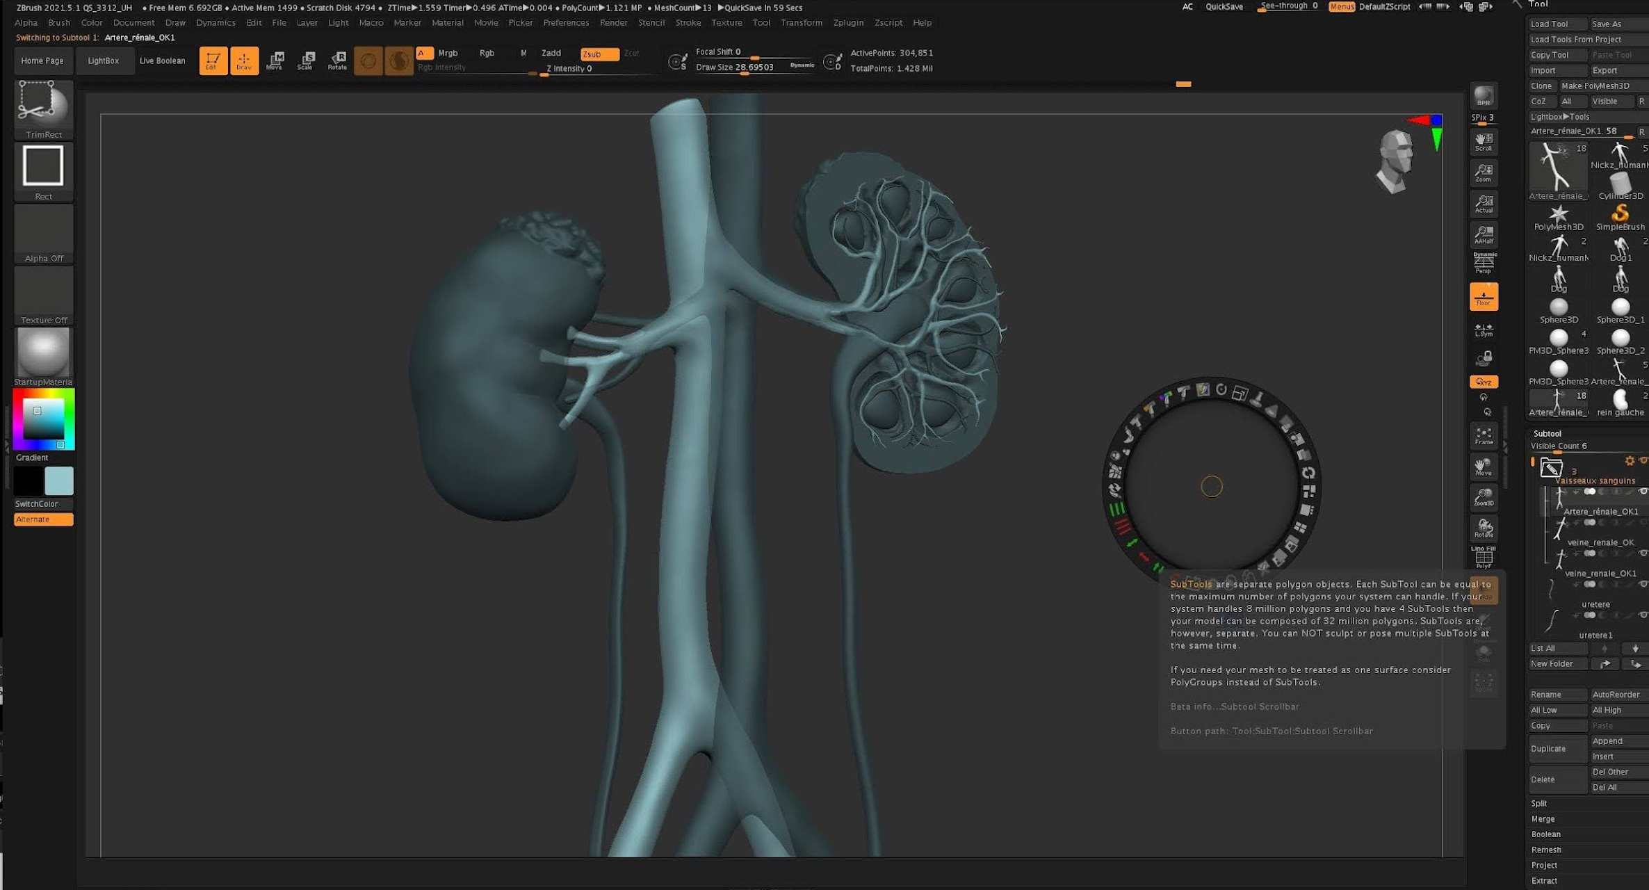Toggle the Zsub mode button
The image size is (1649, 890).
(x=599, y=54)
